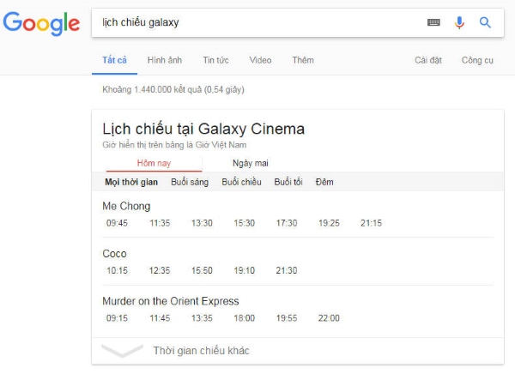This screenshot has width=515, height=374.
Task: Switch to Tin tức tab
Action: click(215, 60)
